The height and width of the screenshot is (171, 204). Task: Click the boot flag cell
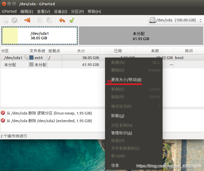pos(179,58)
